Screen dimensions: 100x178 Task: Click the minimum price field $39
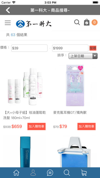pos(29,48)
